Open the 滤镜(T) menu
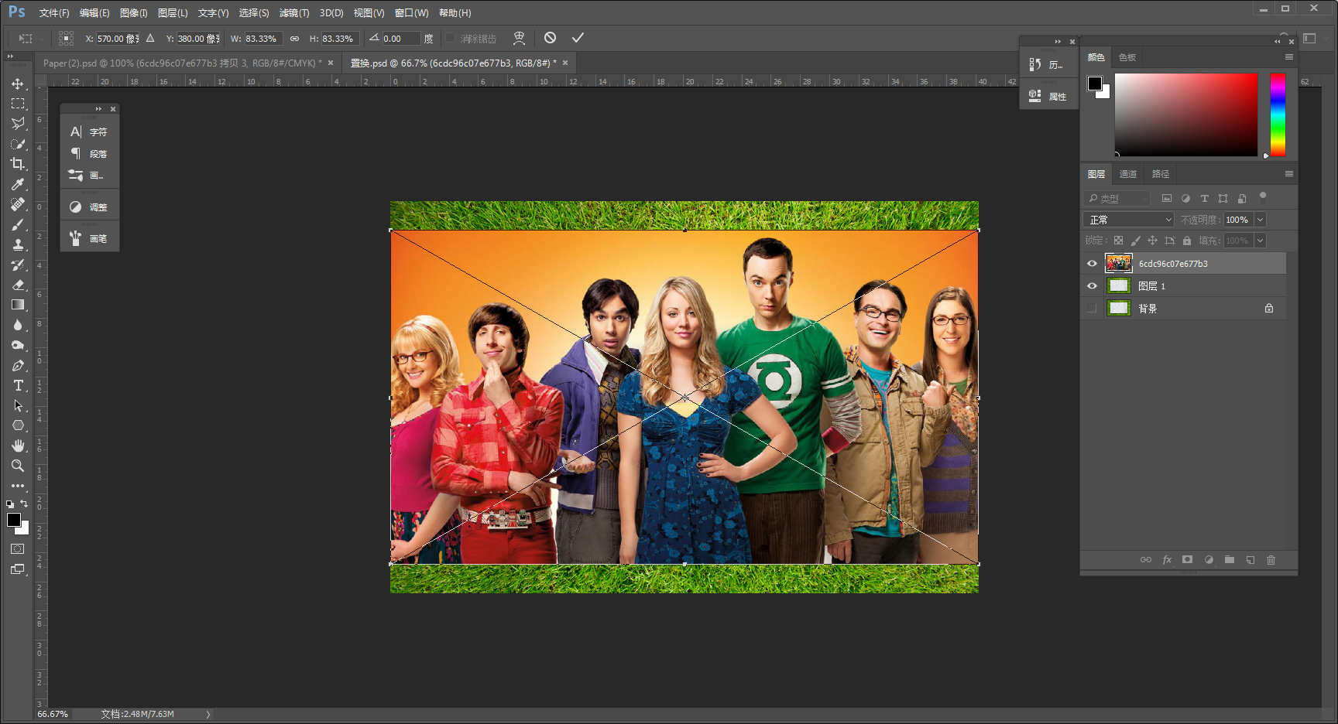 tap(294, 13)
